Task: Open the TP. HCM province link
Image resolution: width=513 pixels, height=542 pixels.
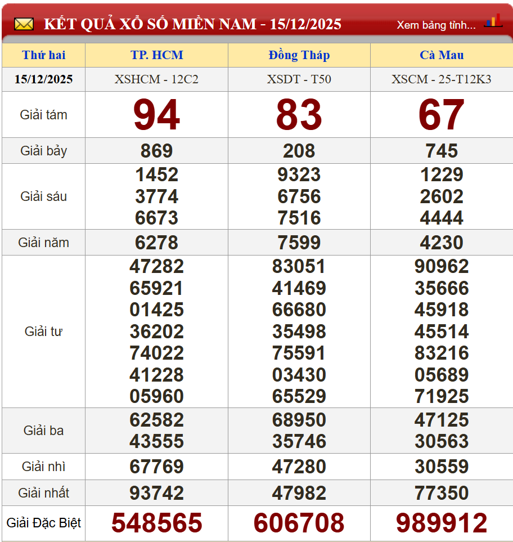Action: click(x=156, y=55)
